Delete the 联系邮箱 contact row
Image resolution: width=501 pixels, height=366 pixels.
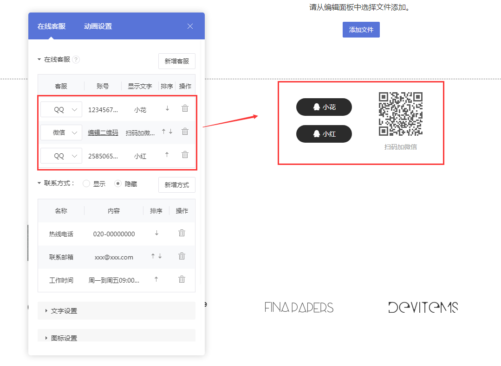[x=182, y=256]
